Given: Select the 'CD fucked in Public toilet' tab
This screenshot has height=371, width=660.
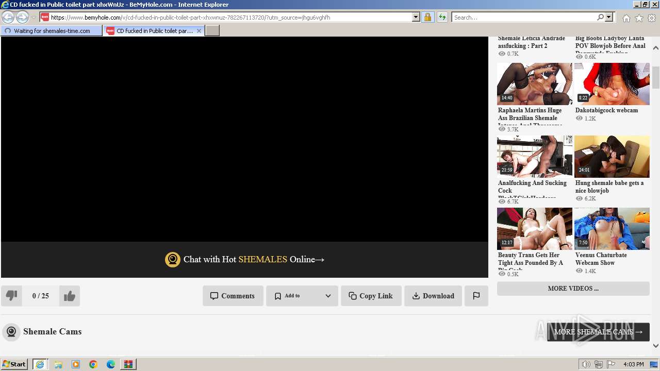Looking at the screenshot, I should [x=154, y=31].
